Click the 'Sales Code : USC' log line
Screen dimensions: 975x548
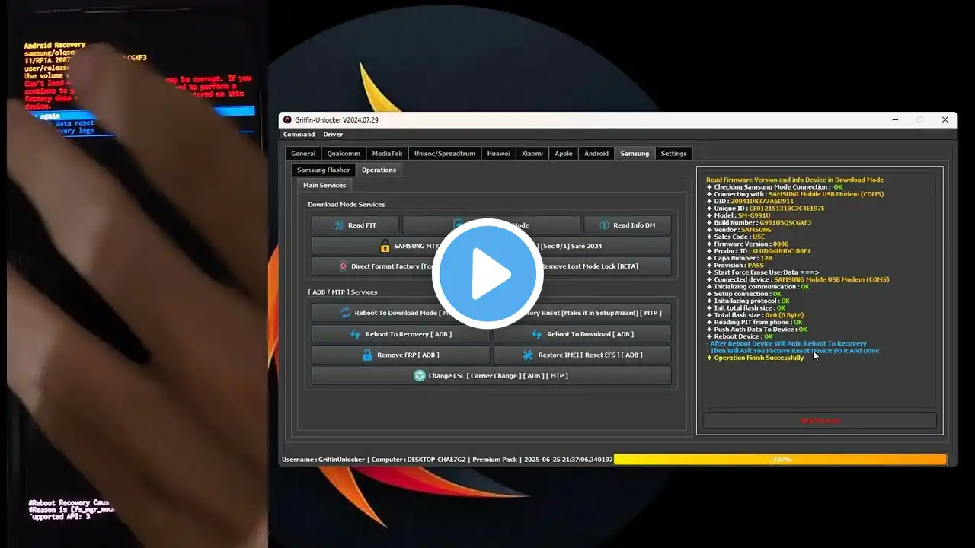pyautogui.click(x=736, y=237)
